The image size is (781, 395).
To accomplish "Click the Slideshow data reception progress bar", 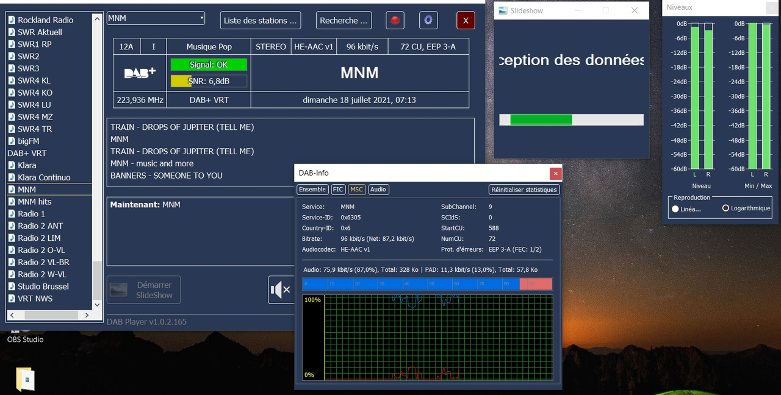I will pyautogui.click(x=571, y=120).
